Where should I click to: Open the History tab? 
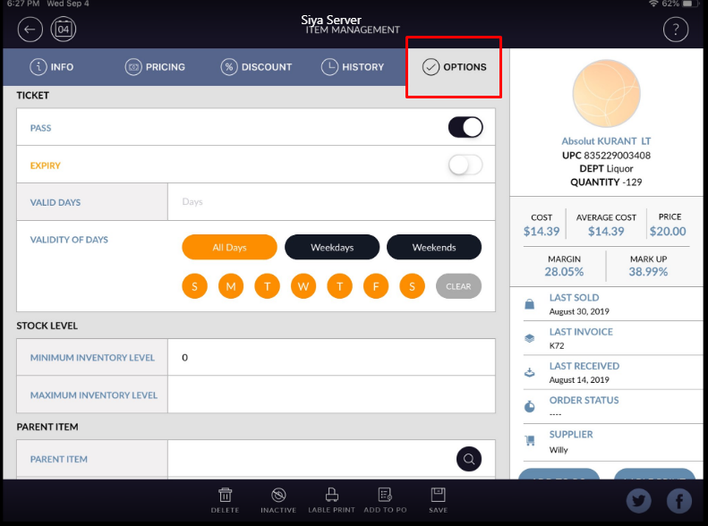(352, 67)
